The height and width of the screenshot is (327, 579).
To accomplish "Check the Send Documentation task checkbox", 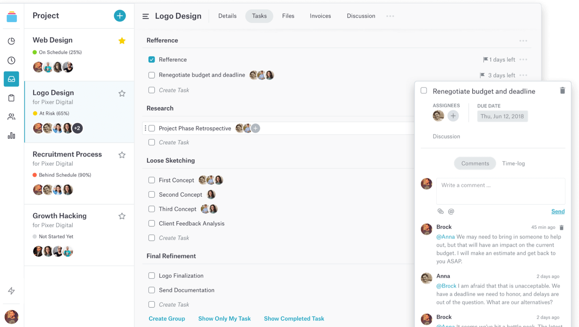I will point(152,290).
